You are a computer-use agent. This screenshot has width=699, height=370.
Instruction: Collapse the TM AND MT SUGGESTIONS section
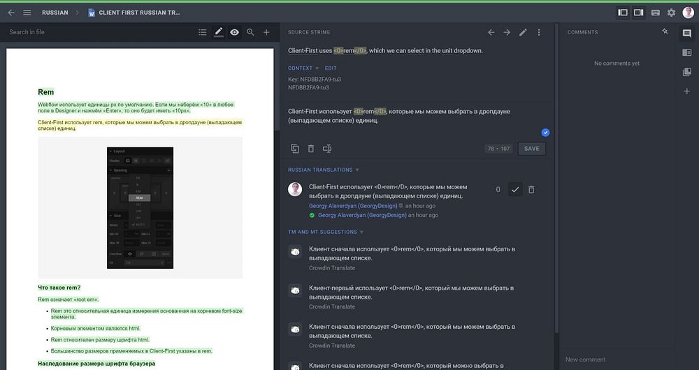pos(326,232)
